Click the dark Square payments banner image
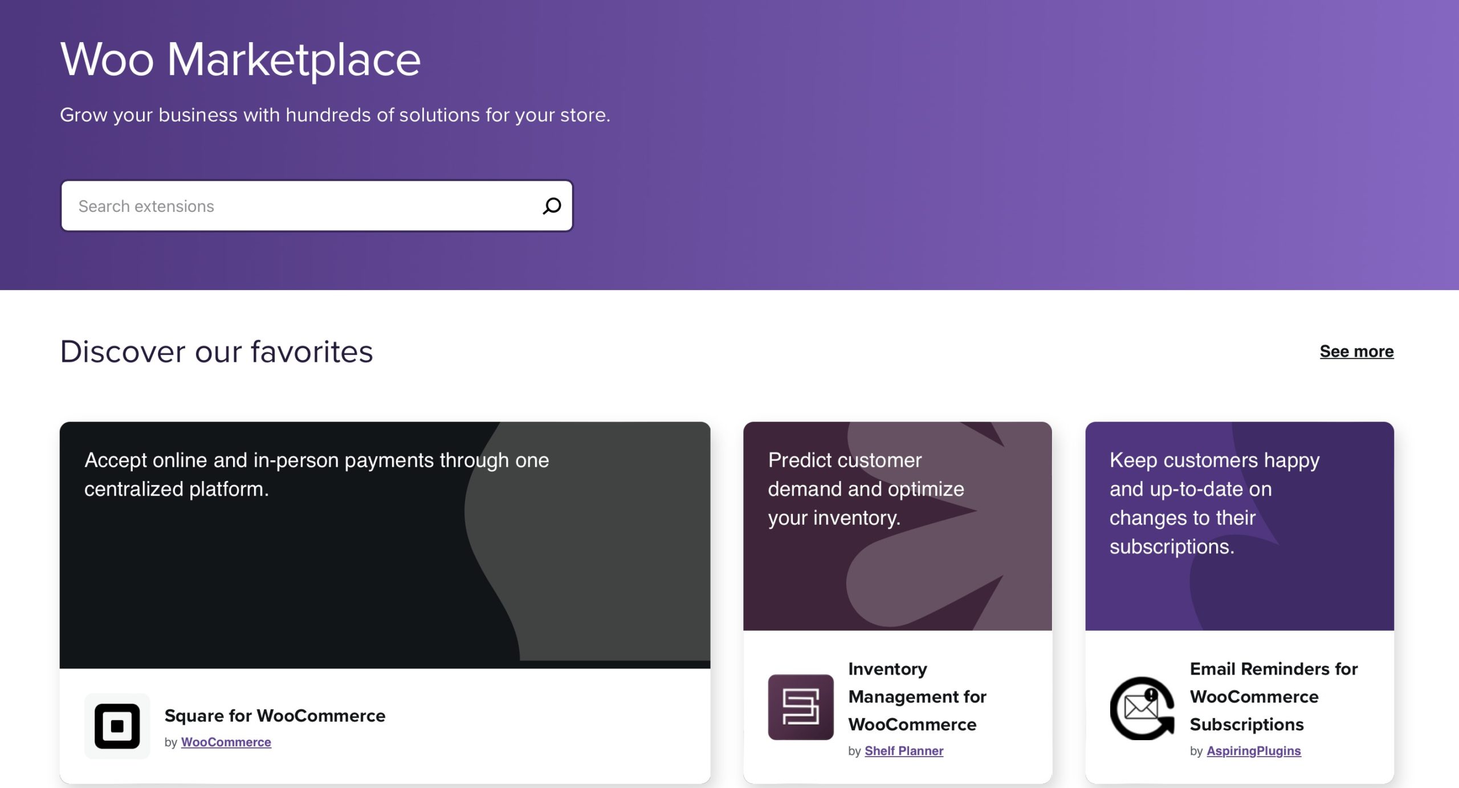Image resolution: width=1459 pixels, height=788 pixels. [x=385, y=581]
